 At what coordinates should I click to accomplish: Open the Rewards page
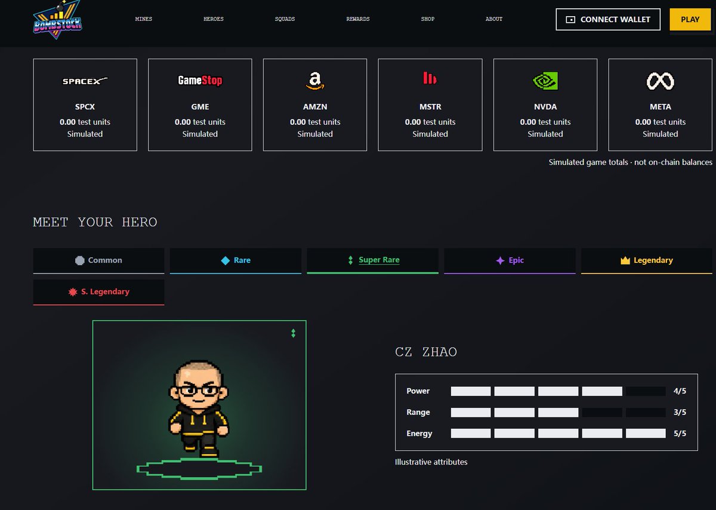point(358,19)
